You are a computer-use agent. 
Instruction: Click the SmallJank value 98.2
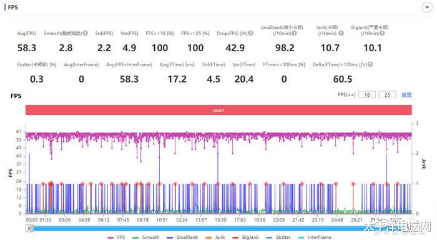pos(285,48)
